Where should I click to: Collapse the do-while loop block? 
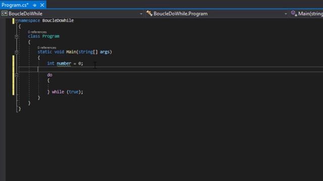[17, 75]
